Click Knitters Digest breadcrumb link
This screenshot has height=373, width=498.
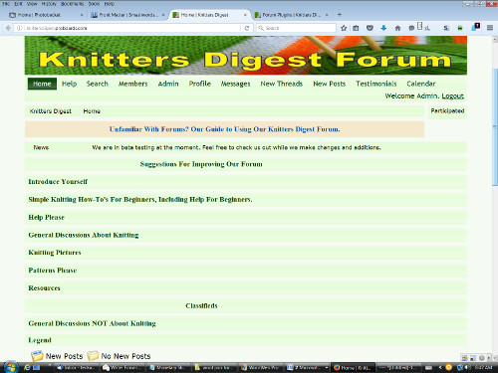pyautogui.click(x=51, y=111)
